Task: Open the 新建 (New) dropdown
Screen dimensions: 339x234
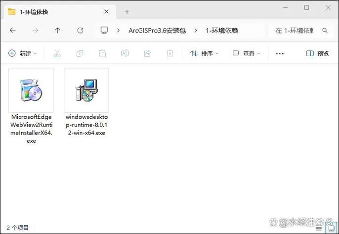Action: click(x=23, y=53)
